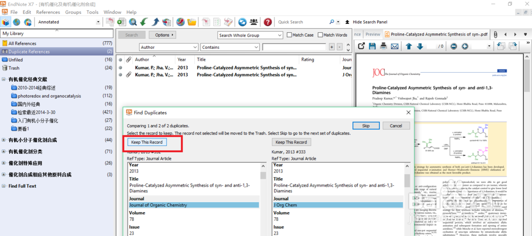The width and height of the screenshot is (532, 236).
Task: Click Skip in Find Duplicates dialog
Action: click(366, 126)
